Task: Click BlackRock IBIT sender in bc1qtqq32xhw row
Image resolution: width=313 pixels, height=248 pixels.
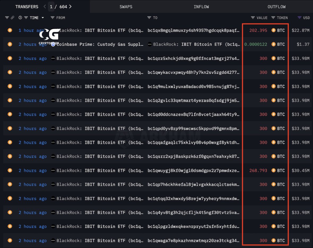Action: point(100,198)
